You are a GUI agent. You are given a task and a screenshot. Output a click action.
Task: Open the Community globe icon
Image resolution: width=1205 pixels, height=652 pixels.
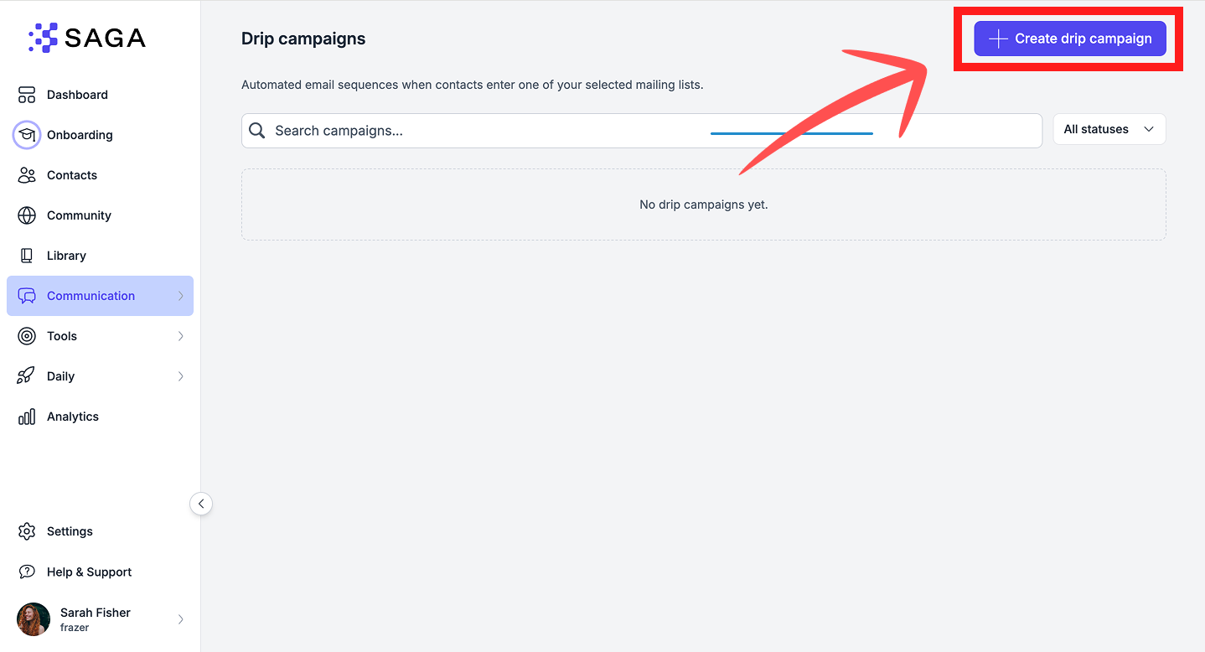(x=27, y=215)
